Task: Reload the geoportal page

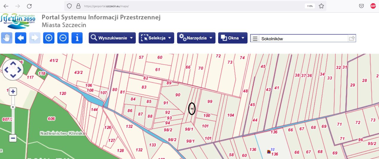Action: tap(29, 6)
